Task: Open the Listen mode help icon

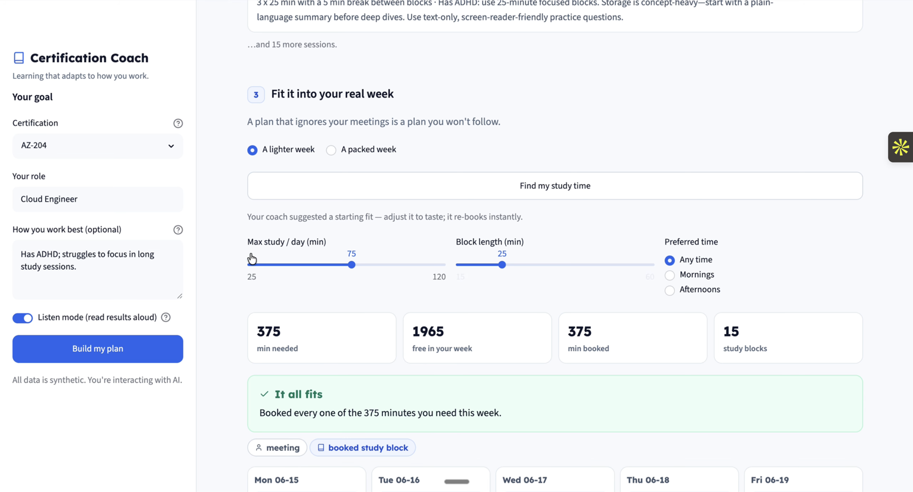Action: coord(166,318)
